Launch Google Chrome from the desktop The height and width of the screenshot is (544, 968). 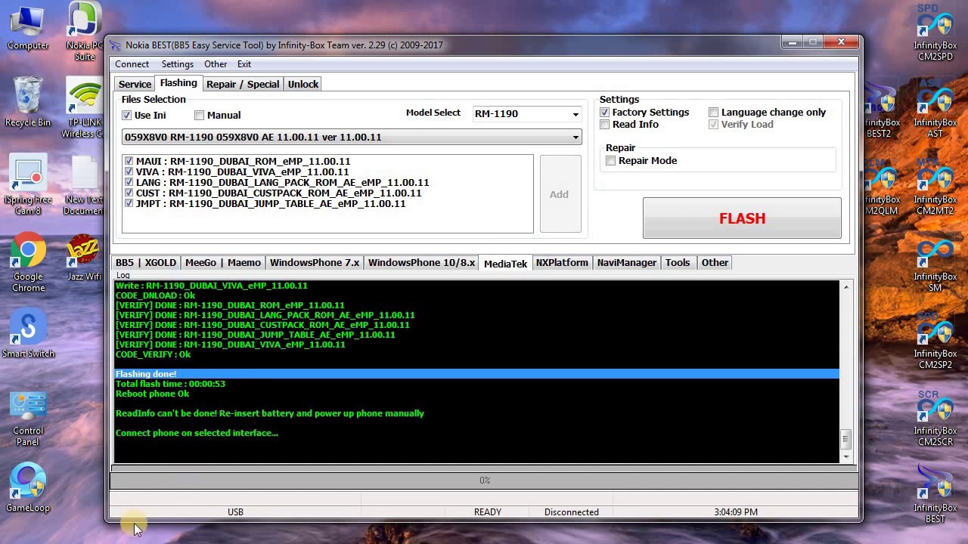coord(28,263)
